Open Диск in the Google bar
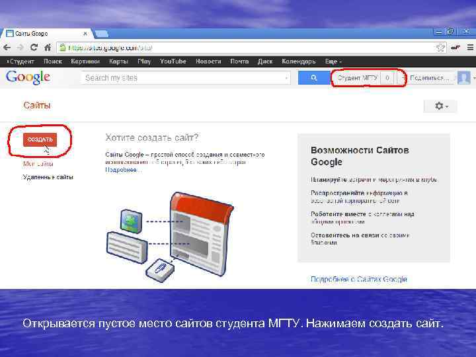 click(x=265, y=61)
